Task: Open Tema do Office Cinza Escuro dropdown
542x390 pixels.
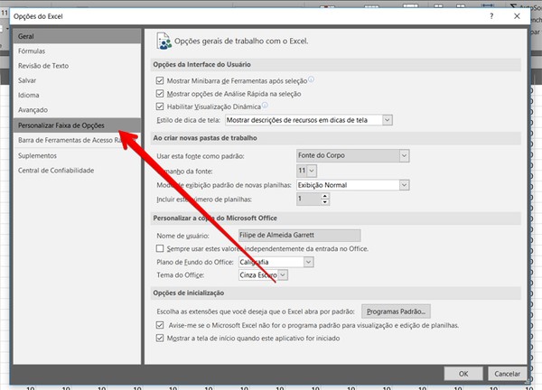Action: click(x=283, y=275)
